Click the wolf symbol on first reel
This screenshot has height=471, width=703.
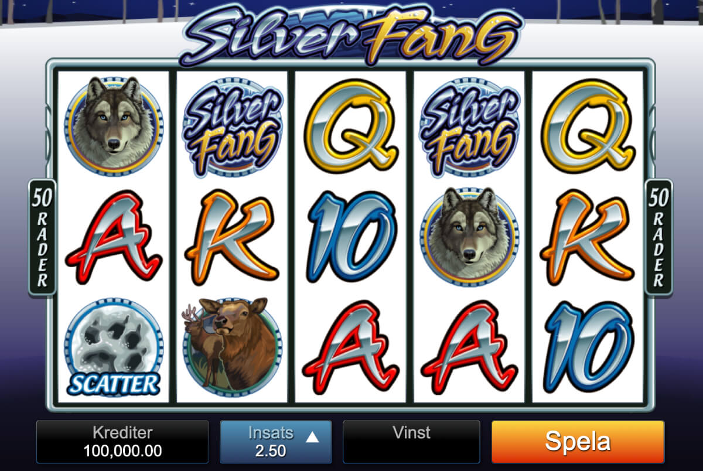(x=114, y=127)
